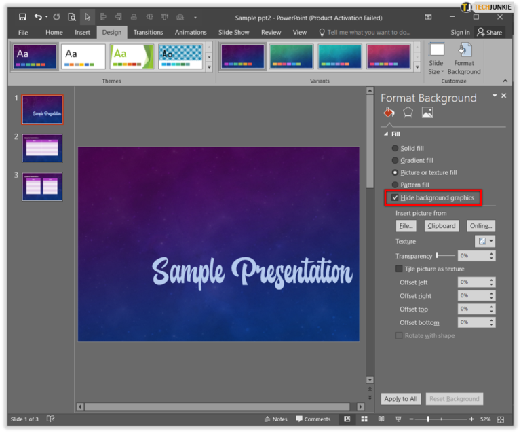Adjust the Transparency slider
This screenshot has height=433, width=521.
coord(445,255)
